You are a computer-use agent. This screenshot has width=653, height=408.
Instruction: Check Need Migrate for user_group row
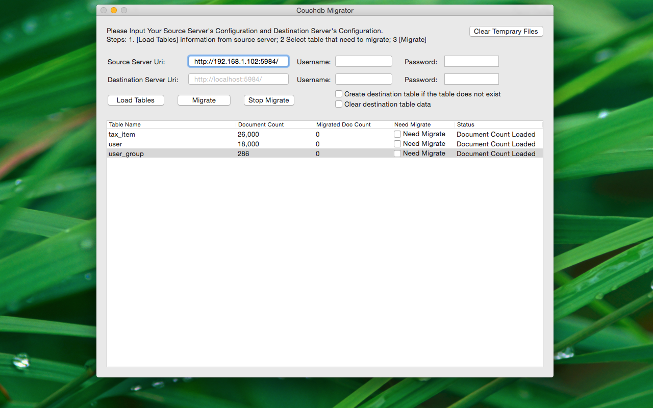[397, 154]
